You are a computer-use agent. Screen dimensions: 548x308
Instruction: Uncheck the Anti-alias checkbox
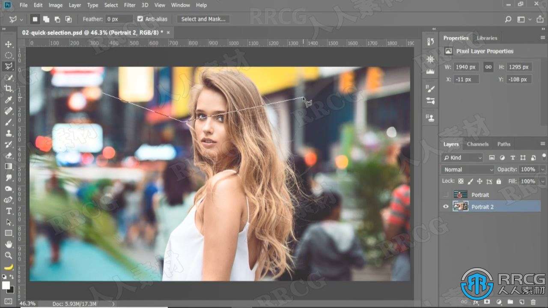[x=140, y=19]
